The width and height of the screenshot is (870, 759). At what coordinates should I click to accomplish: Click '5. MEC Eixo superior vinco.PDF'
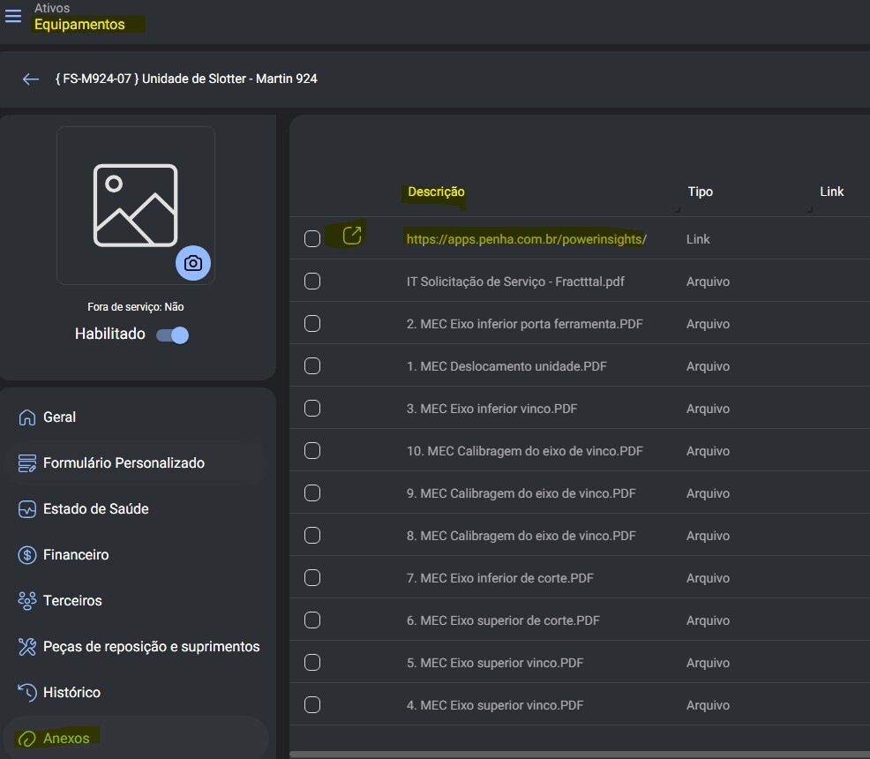click(495, 663)
